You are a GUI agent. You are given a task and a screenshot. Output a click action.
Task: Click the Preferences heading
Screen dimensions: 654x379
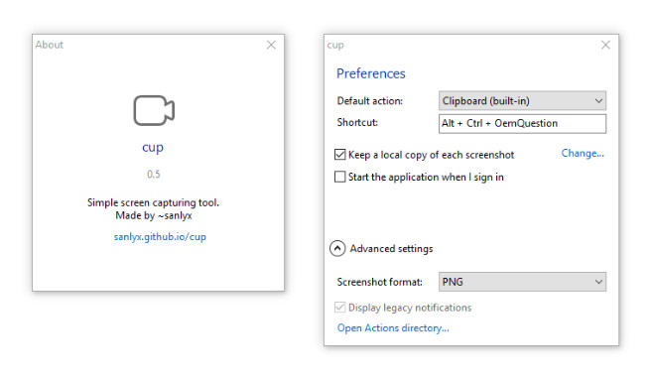pos(371,73)
